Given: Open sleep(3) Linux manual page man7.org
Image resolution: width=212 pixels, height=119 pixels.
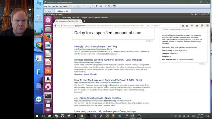Looking at the screenshot, I should 95,47.
